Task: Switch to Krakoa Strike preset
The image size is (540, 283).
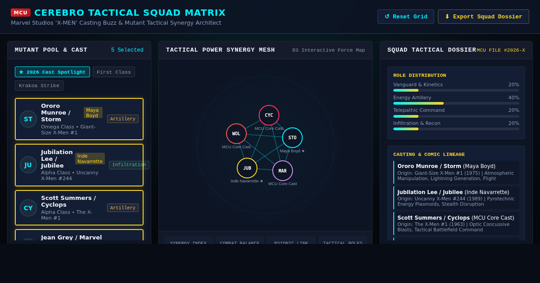Action: 39,85
